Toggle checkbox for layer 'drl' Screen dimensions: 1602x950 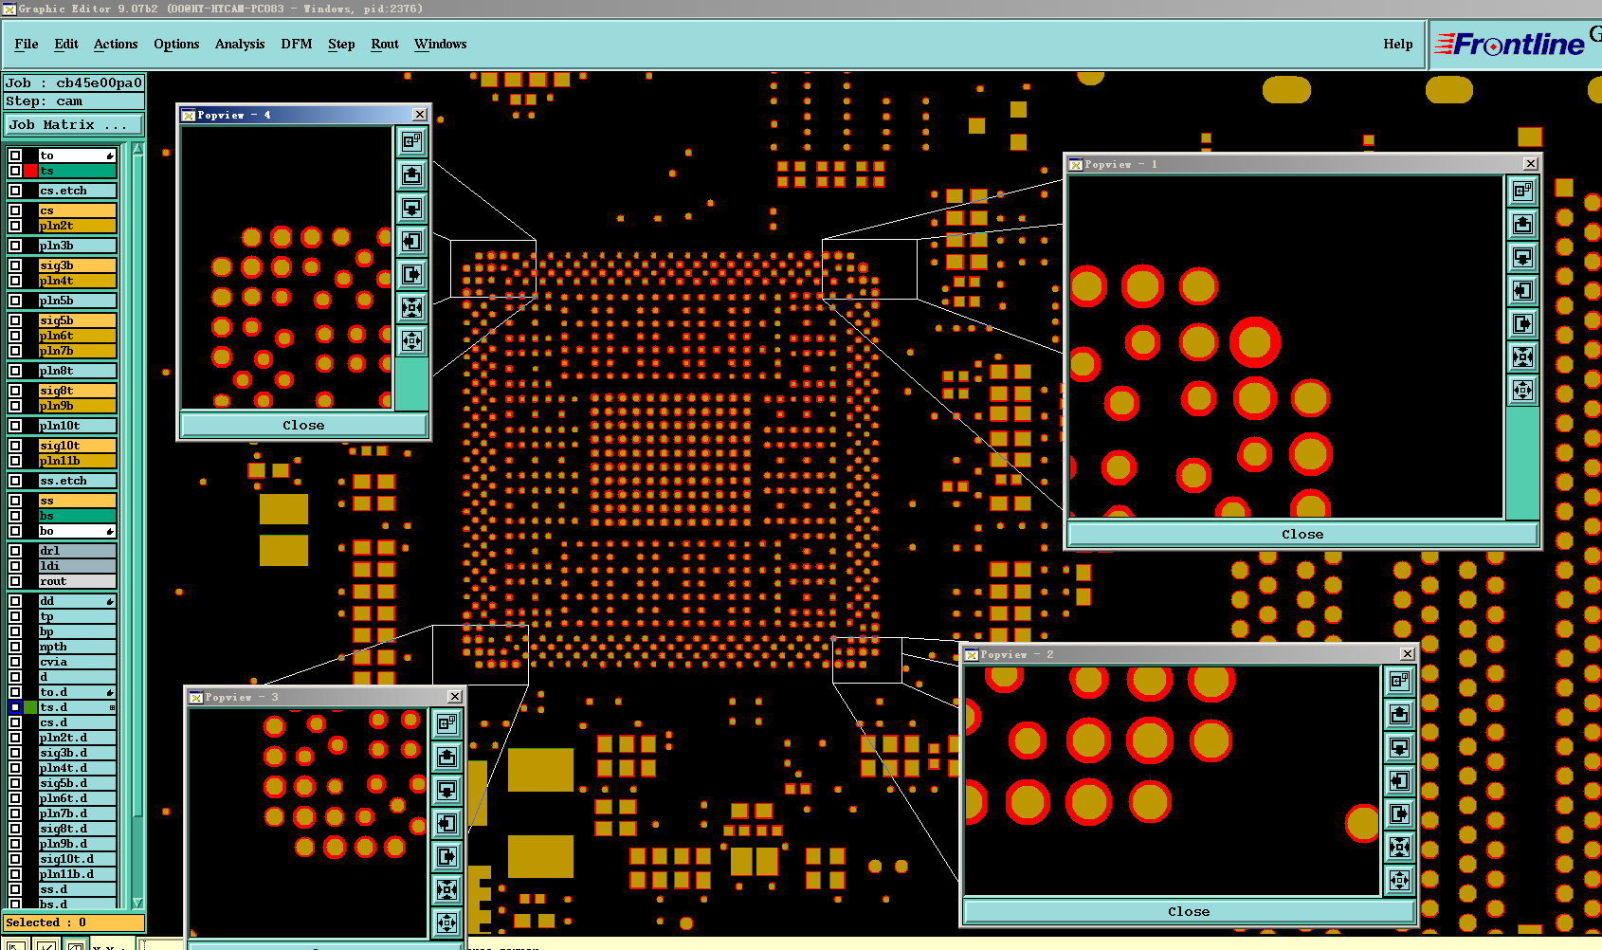pos(15,551)
